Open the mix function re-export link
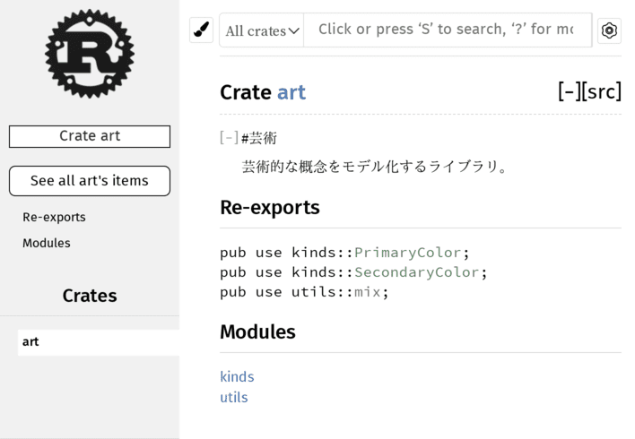The image size is (635, 439). 368,292
